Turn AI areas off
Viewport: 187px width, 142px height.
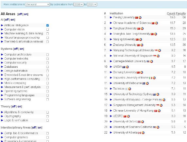7,20
